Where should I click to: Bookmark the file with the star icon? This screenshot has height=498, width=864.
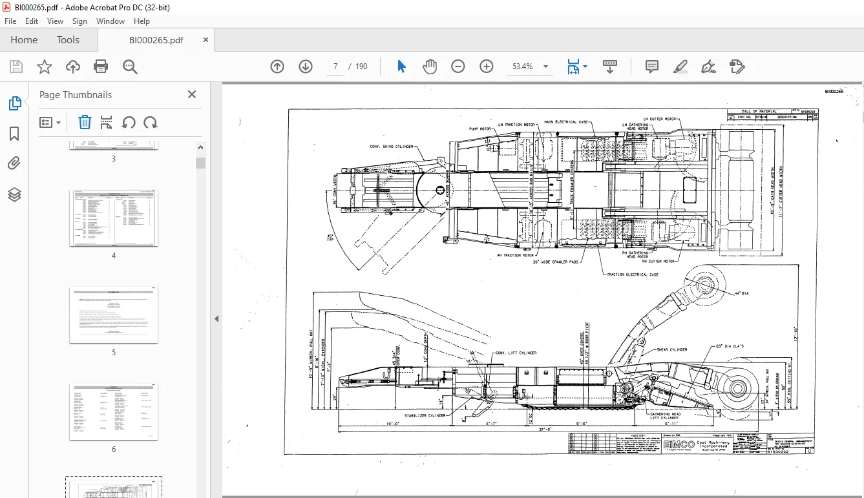45,67
